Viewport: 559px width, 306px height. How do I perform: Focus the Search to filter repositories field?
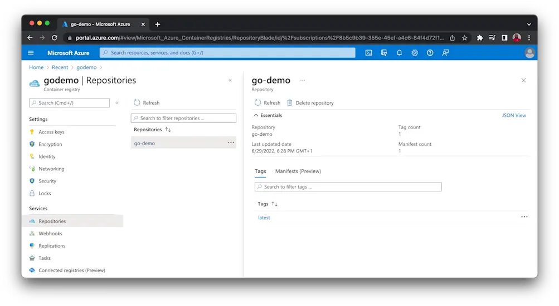[x=183, y=118]
